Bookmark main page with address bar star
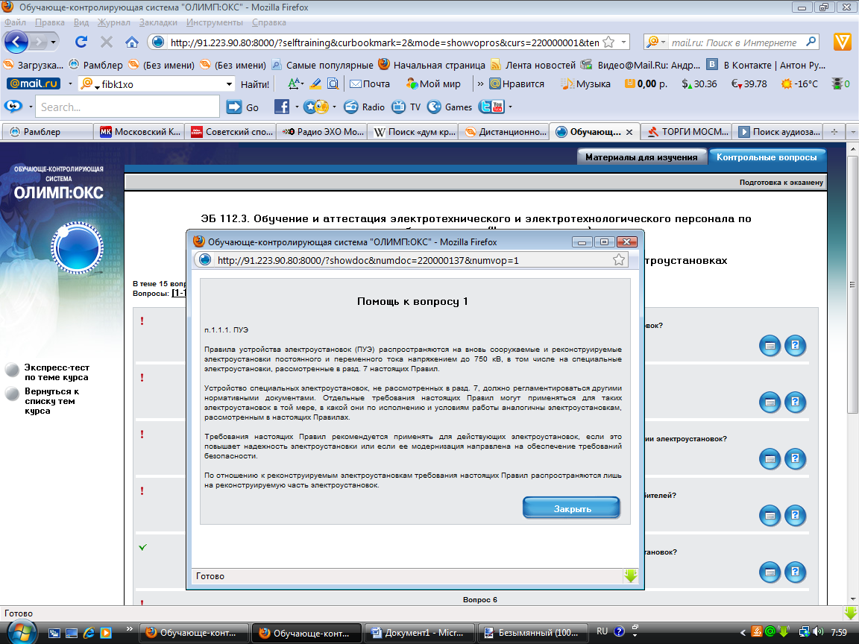Viewport: 859px width, 644px height. (608, 42)
